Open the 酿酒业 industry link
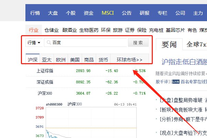207x138 pixels. (x=70, y=30)
